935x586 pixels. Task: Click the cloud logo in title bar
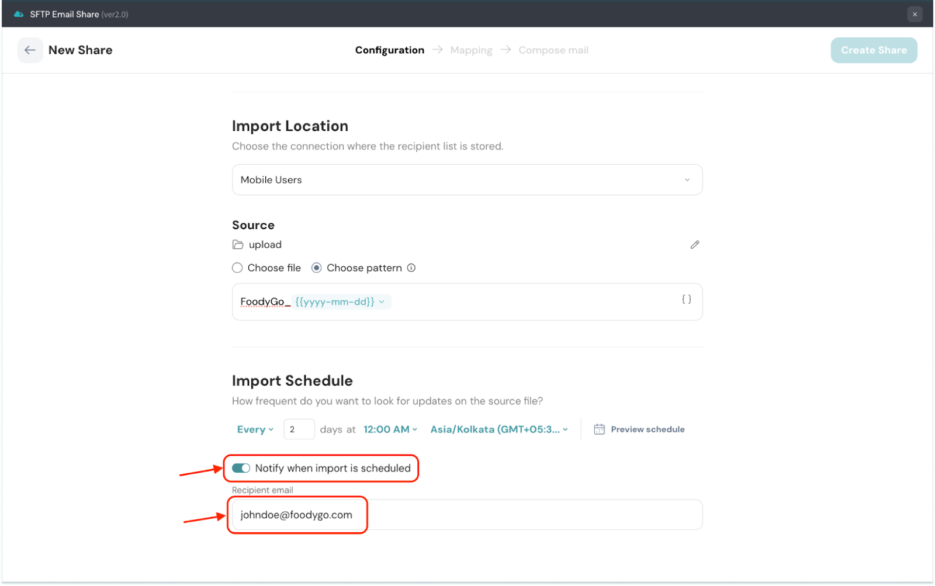(x=19, y=14)
